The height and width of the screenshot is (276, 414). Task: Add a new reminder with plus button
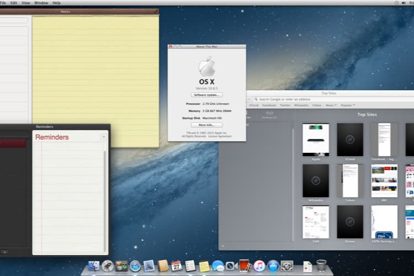click(x=103, y=136)
